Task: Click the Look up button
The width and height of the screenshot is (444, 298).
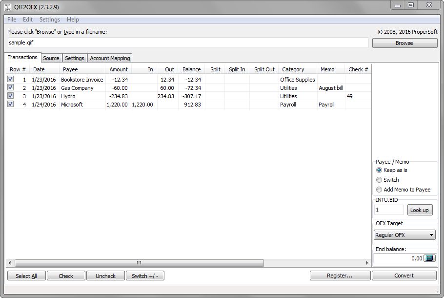Action: pyautogui.click(x=420, y=210)
